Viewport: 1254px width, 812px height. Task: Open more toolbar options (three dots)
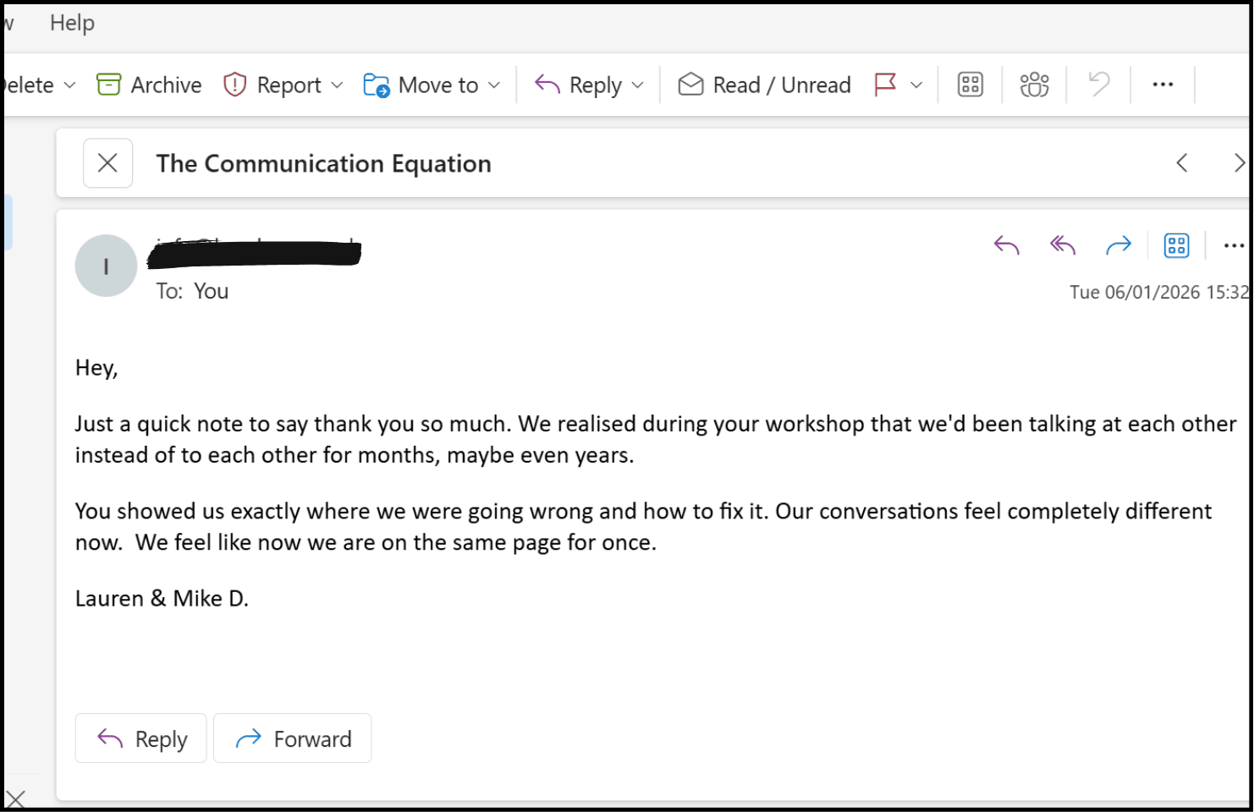[1163, 85]
